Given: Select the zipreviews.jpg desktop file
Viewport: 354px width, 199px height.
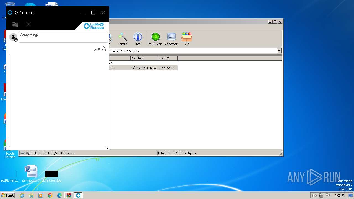Looking at the screenshot, I should [51, 176].
